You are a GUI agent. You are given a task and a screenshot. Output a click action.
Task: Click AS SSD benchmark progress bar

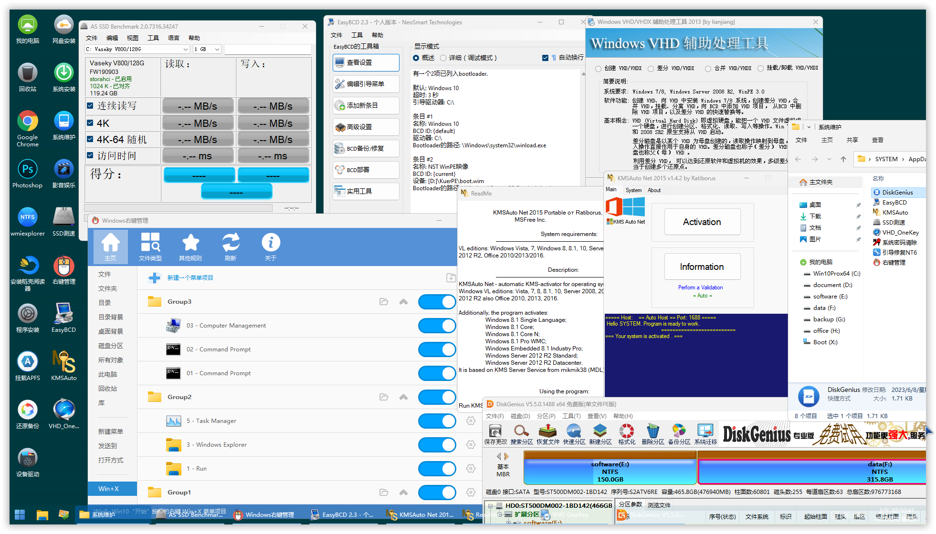tap(178, 208)
